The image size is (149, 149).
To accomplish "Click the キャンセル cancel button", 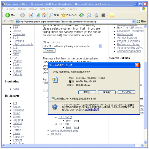I will coord(126,92).
